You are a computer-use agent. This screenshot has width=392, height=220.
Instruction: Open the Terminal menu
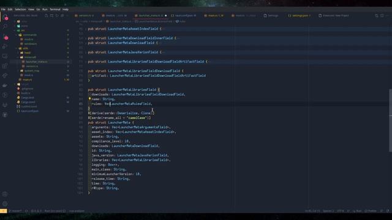(55, 10)
